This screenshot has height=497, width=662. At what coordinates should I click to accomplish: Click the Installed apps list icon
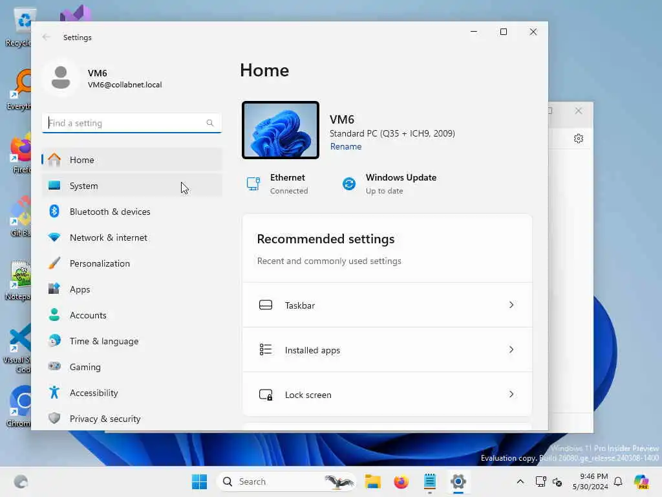click(x=266, y=349)
